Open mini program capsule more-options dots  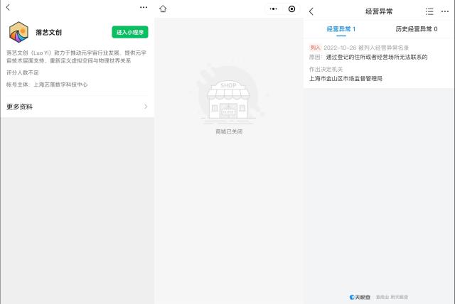[274, 9]
